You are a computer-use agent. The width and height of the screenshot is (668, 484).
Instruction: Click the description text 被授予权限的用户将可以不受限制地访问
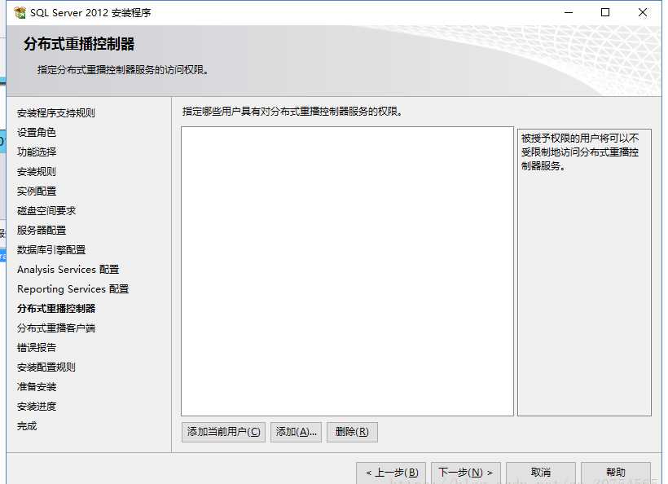pos(580,152)
